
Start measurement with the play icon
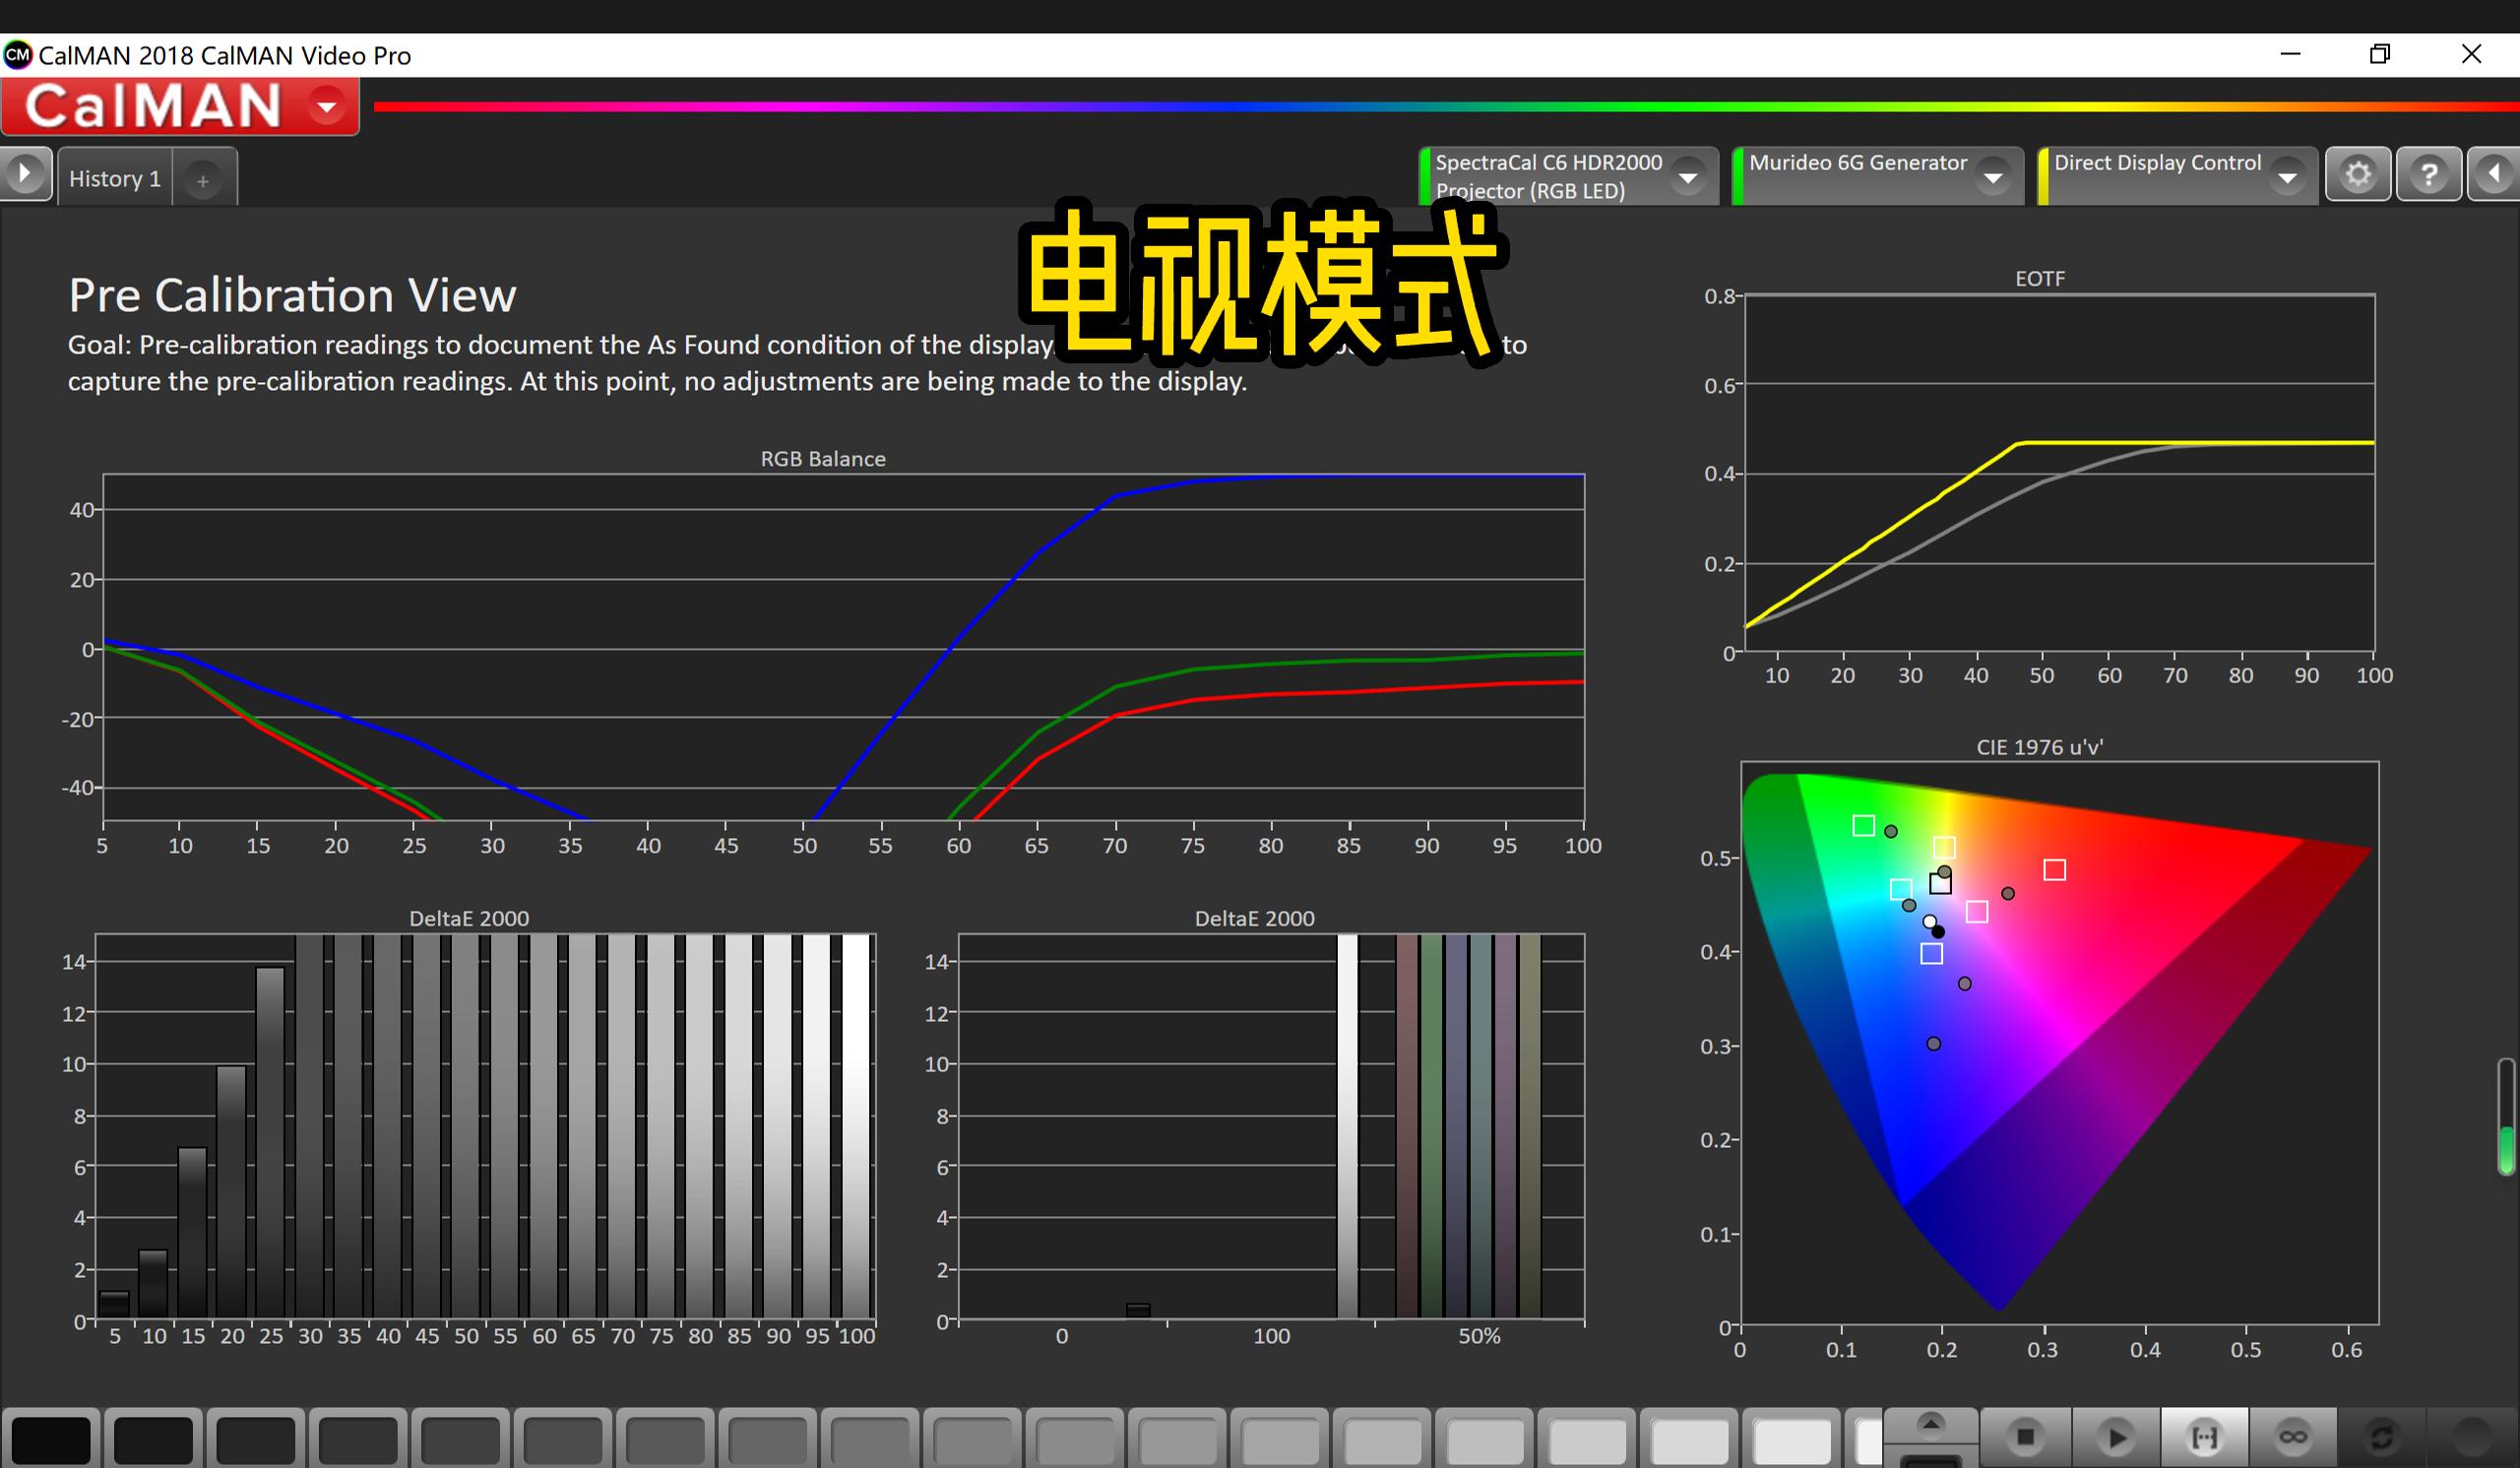pos(2119,1438)
